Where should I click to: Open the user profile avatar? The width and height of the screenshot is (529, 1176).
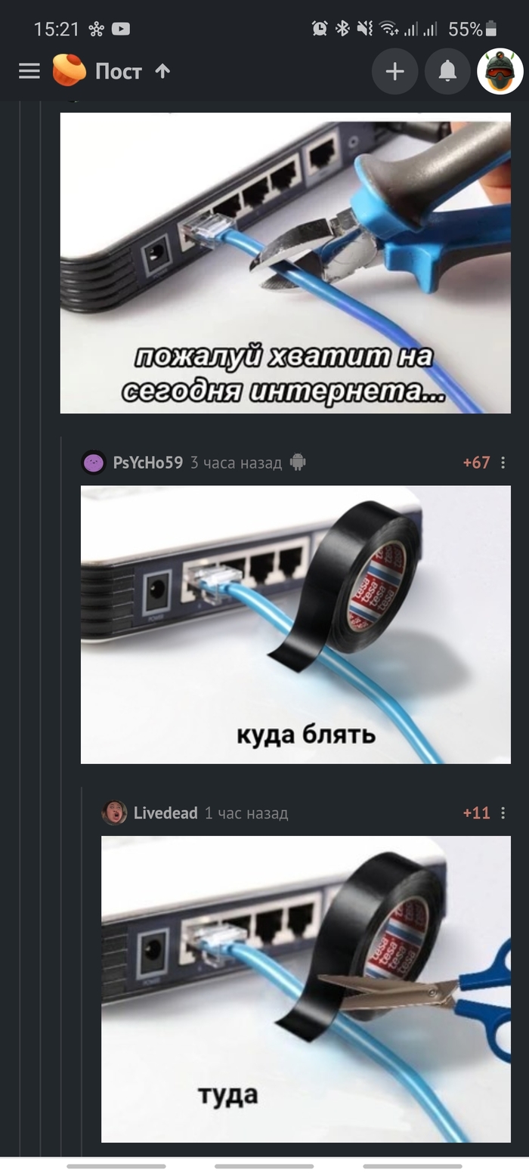coord(500,72)
